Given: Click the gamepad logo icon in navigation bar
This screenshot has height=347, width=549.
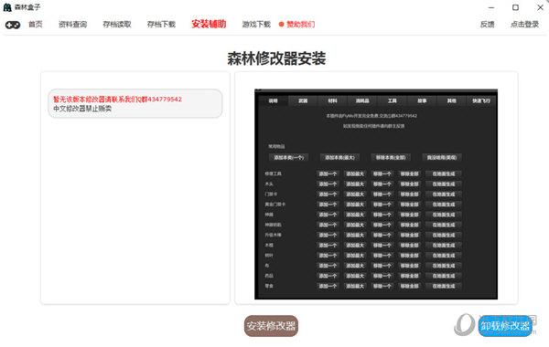Looking at the screenshot, I should click(x=13, y=25).
